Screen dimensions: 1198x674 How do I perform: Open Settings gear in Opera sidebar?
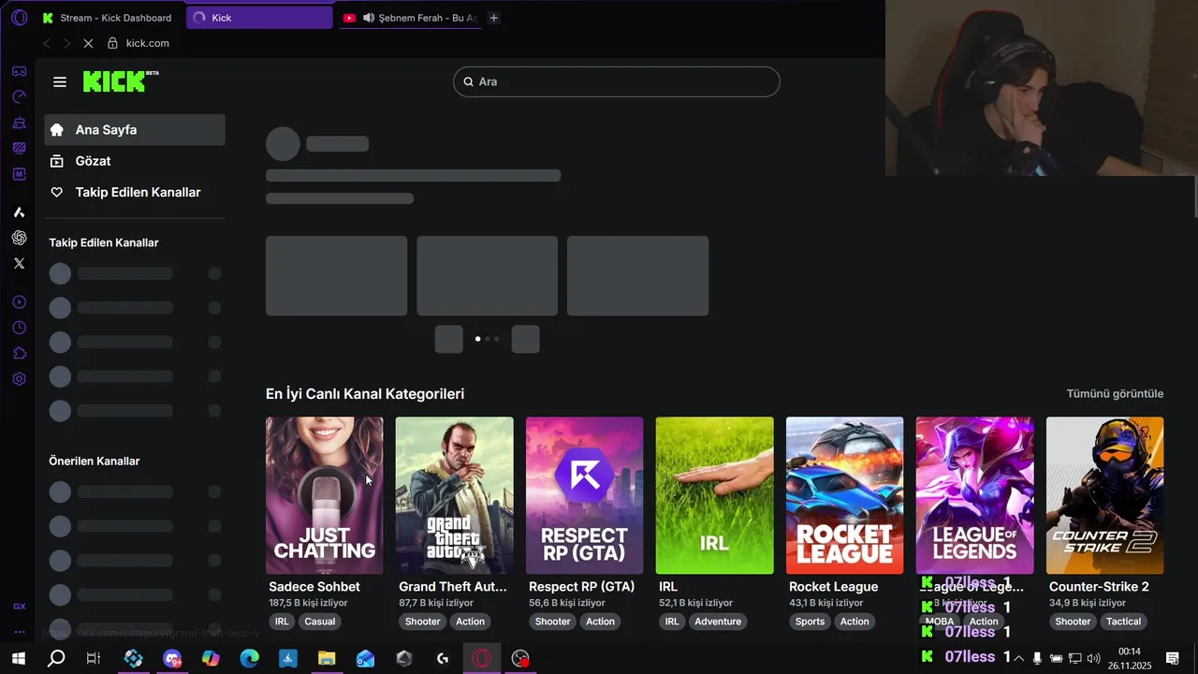click(x=19, y=379)
